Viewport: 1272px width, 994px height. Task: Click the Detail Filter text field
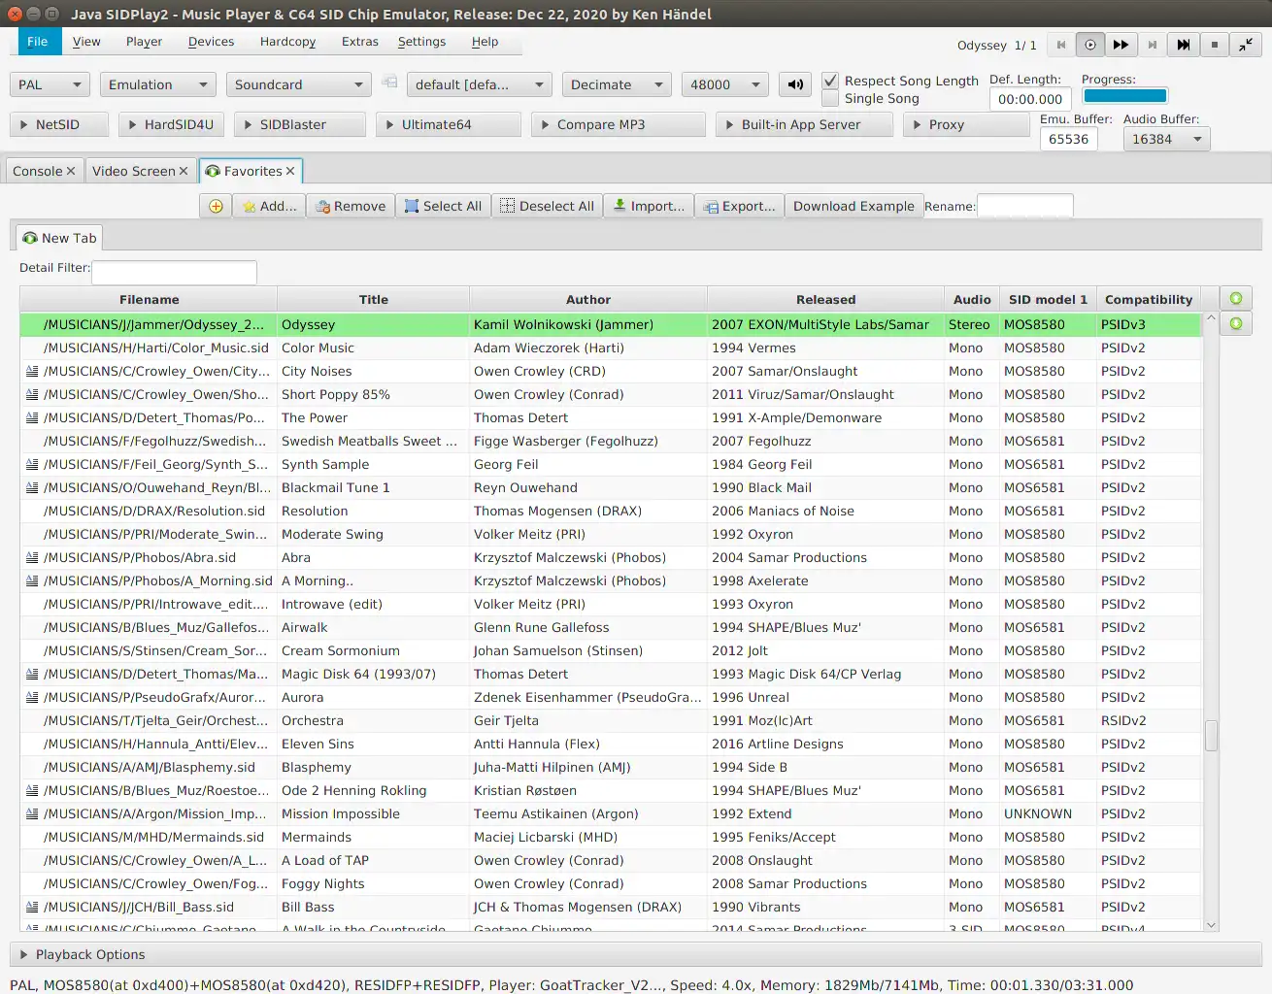click(174, 272)
